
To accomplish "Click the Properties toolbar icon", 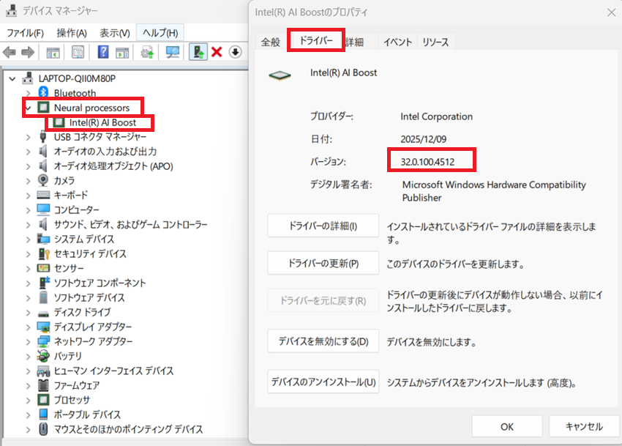I will click(x=78, y=52).
